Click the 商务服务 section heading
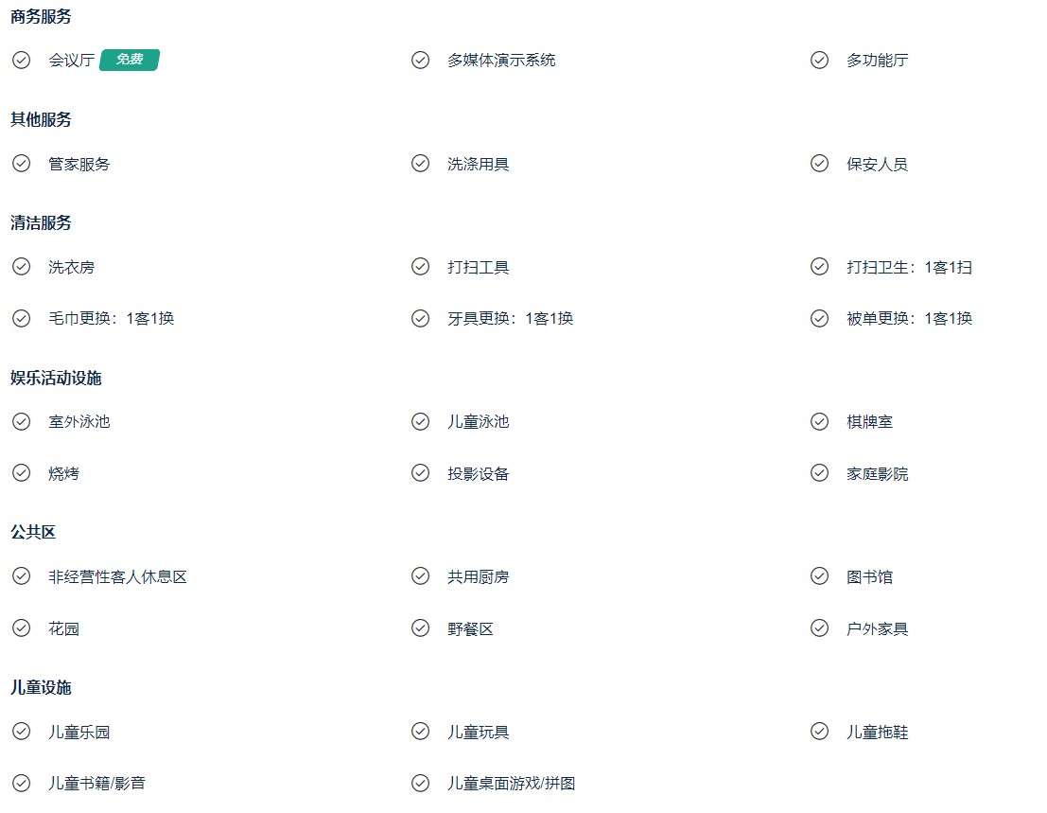Image resolution: width=1047 pixels, height=813 pixels. point(41,17)
